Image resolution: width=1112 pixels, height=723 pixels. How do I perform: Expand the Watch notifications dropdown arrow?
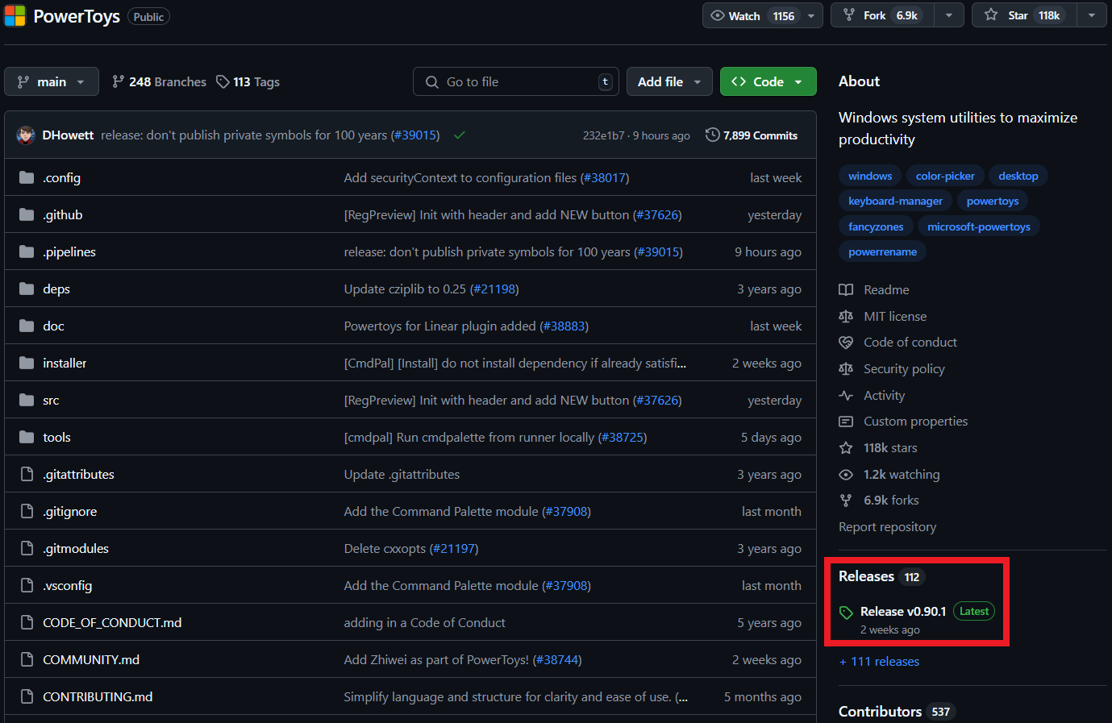811,15
